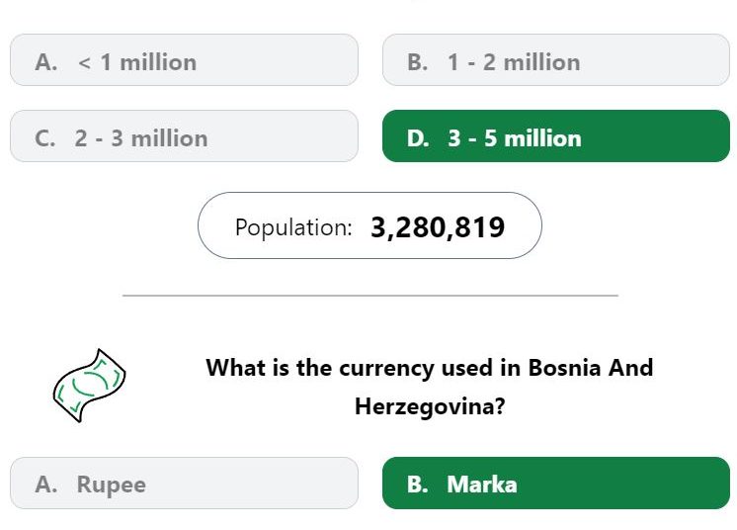
Task: Click letter 'C.' beside '2 - 3 million'
Action: (x=45, y=138)
